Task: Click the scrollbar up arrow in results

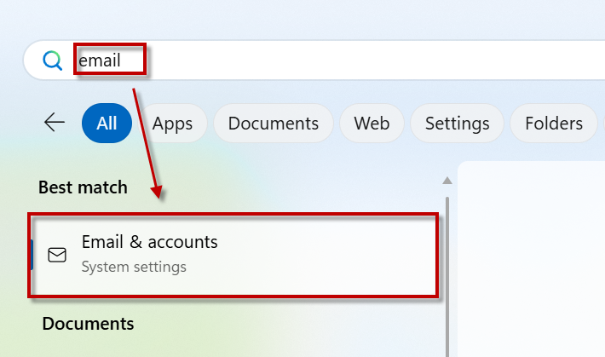Action: (x=446, y=181)
